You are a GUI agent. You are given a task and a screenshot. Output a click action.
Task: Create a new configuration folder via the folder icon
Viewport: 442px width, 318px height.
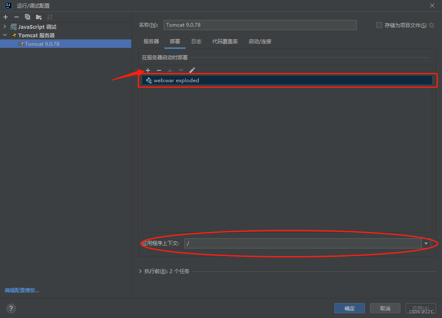[x=39, y=17]
